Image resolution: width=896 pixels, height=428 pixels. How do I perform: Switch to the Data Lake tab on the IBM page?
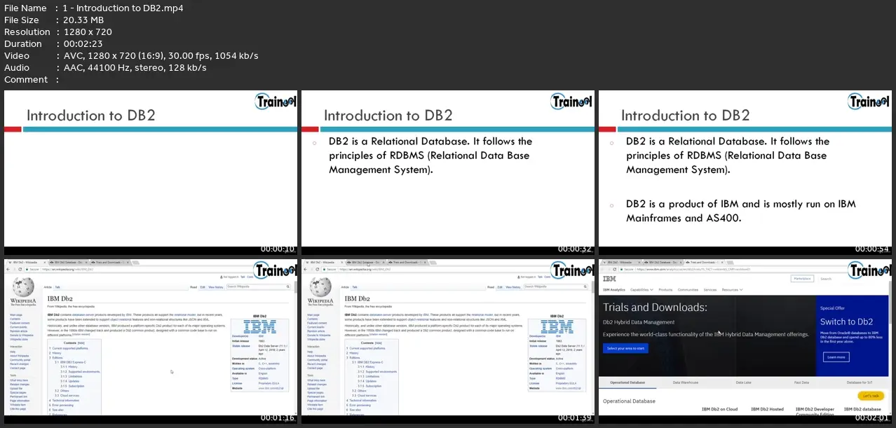[744, 382]
